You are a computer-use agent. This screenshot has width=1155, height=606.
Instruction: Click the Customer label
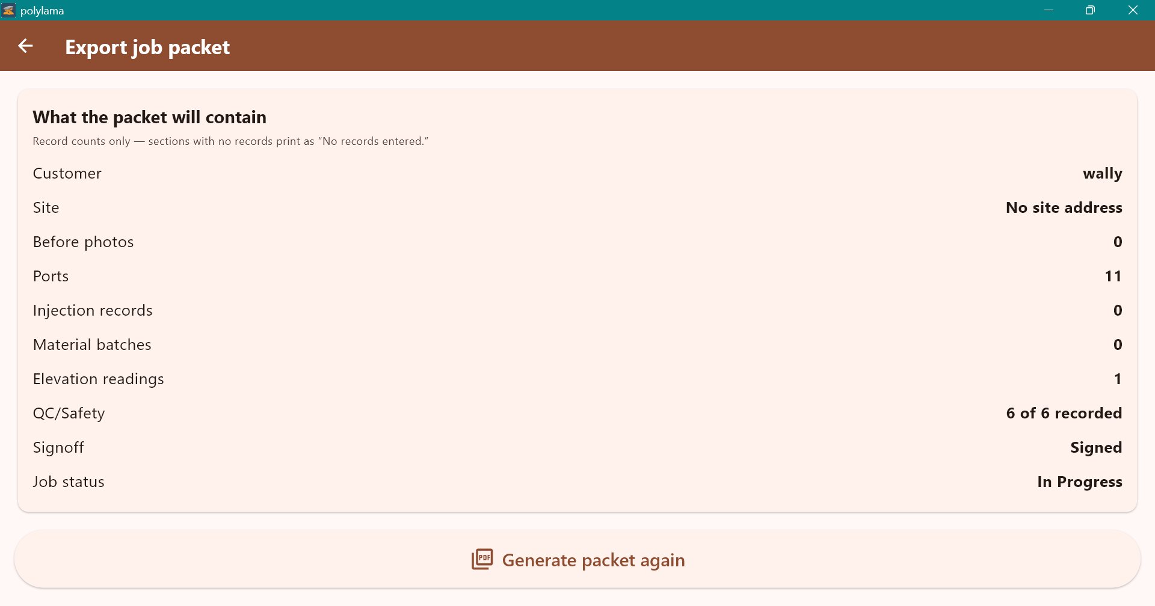67,173
